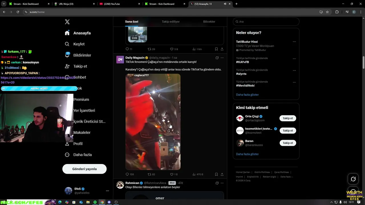
Task: Open Discord from the taskbar
Action: pyautogui.click(x=109, y=202)
